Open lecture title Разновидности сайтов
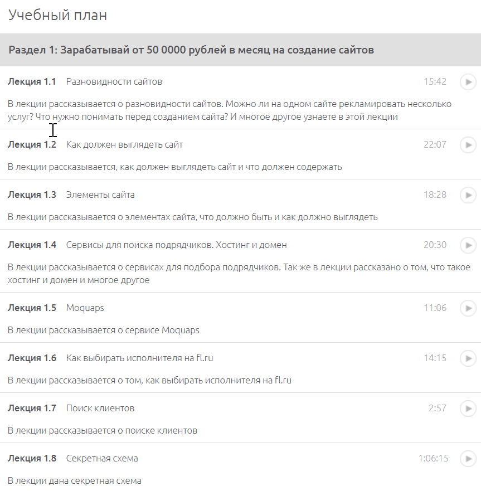Viewport: 481px width, 491px height. (114, 82)
